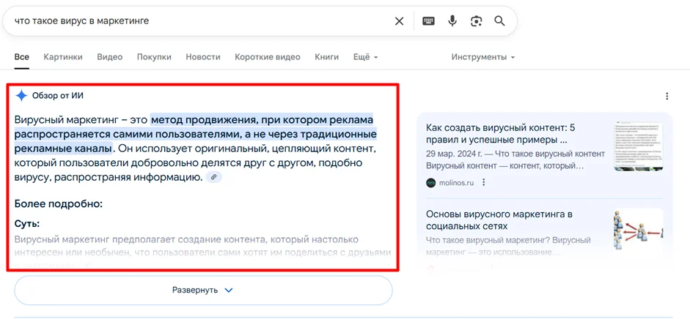The width and height of the screenshot is (690, 319).
Task: Open 'Как создать вирусный контент' article link
Action: point(501,135)
